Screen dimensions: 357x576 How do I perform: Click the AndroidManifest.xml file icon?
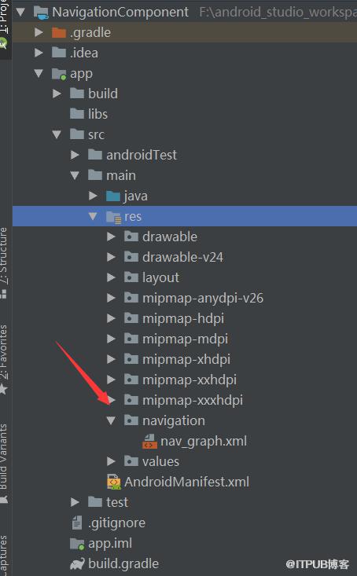(x=113, y=482)
